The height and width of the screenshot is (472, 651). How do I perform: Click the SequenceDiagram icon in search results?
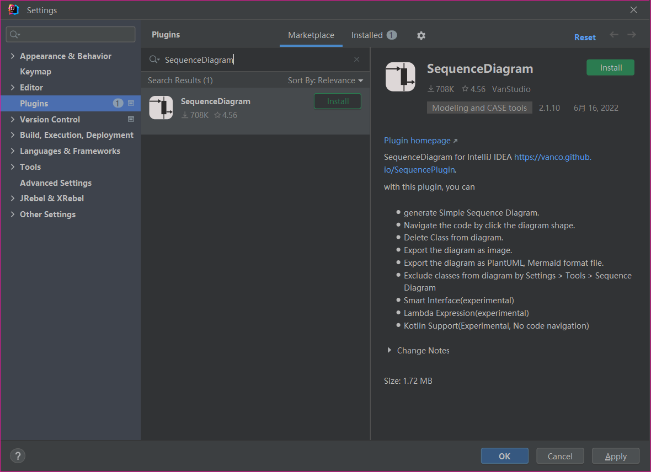pyautogui.click(x=161, y=108)
